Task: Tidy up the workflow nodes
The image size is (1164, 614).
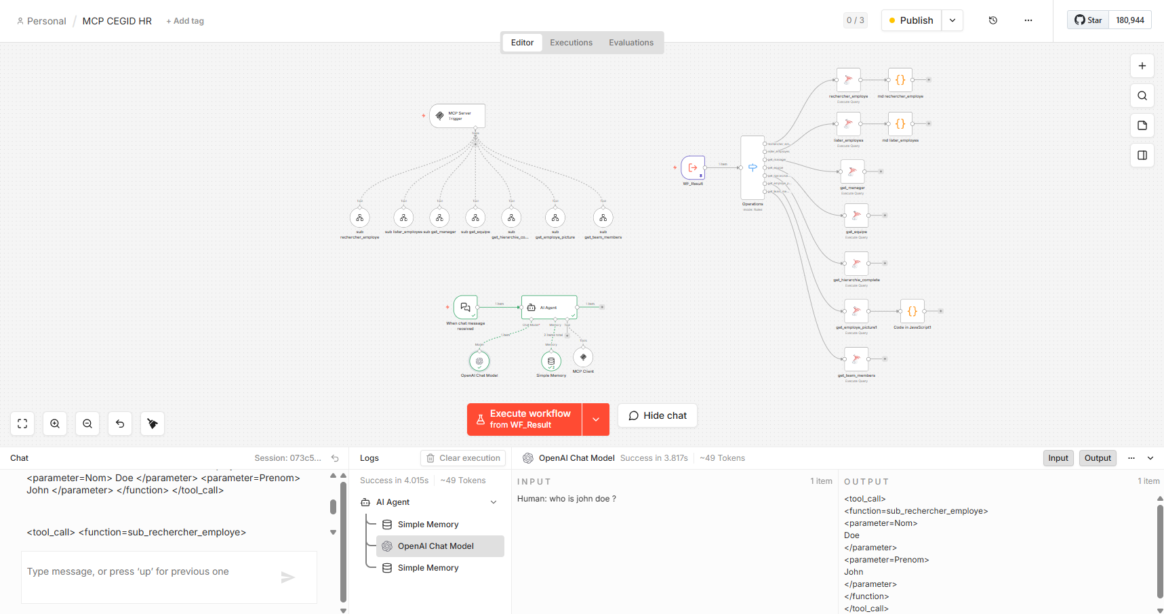Action: pyautogui.click(x=153, y=424)
